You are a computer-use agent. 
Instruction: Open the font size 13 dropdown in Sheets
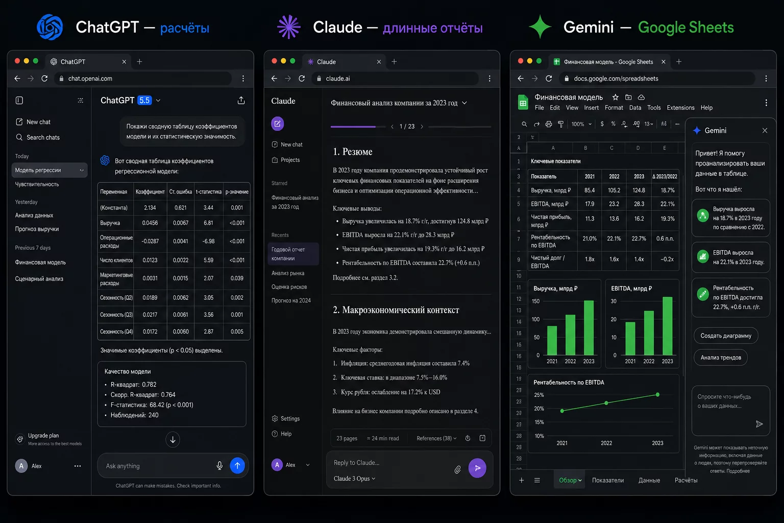click(x=649, y=124)
